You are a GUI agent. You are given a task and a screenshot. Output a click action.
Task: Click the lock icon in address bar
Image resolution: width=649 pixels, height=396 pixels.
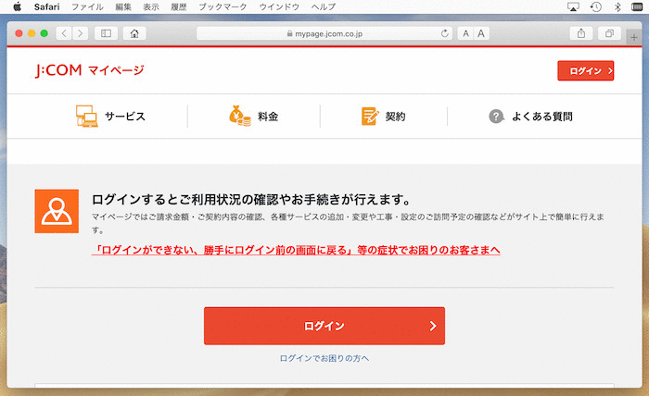pyautogui.click(x=289, y=33)
